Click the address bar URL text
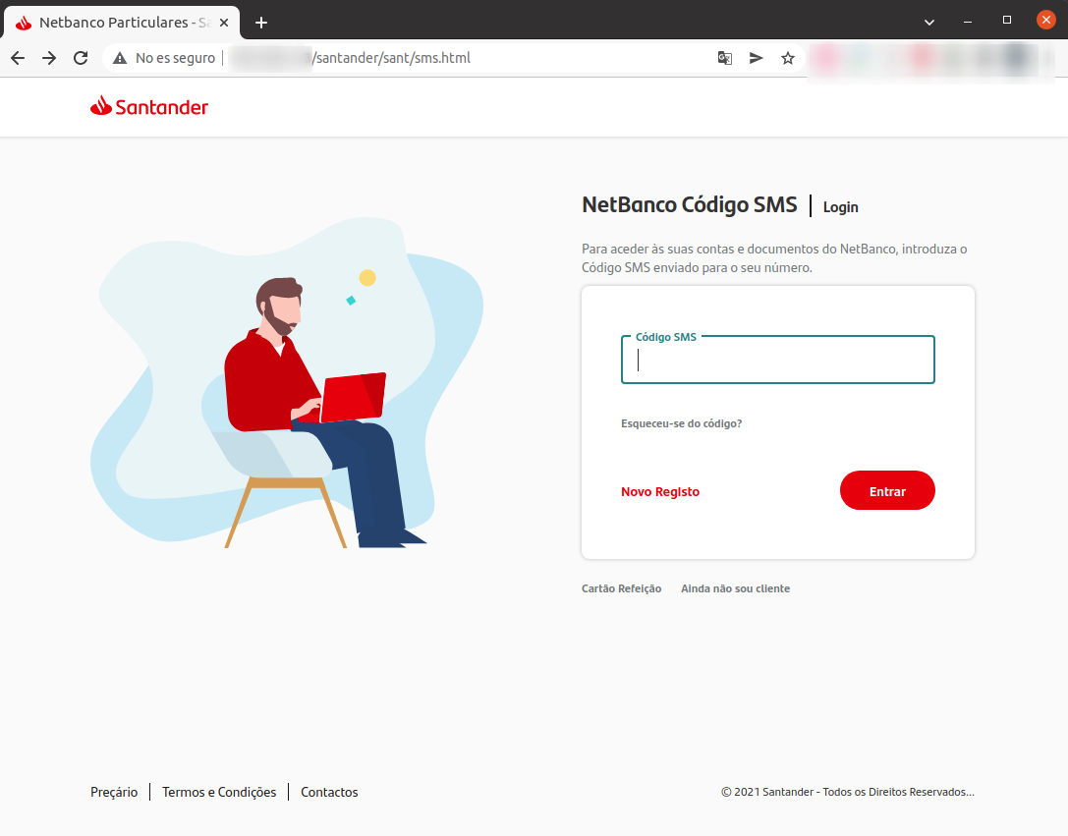Screen dimensions: 1068x836 pyautogui.click(x=391, y=58)
